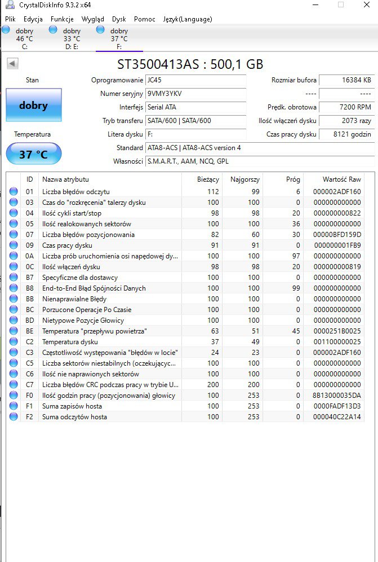Select row Ilość godzin pracy (pozycjonowania) głowicy
The width and height of the screenshot is (378, 562).
(185, 396)
